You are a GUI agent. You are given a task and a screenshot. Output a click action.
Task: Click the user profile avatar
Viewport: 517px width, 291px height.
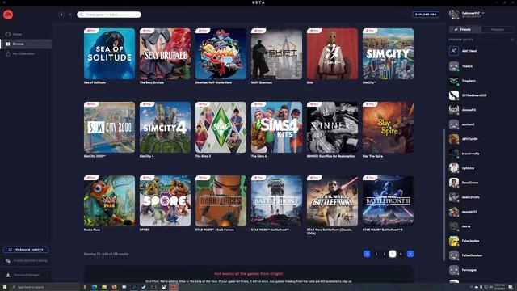pos(454,15)
